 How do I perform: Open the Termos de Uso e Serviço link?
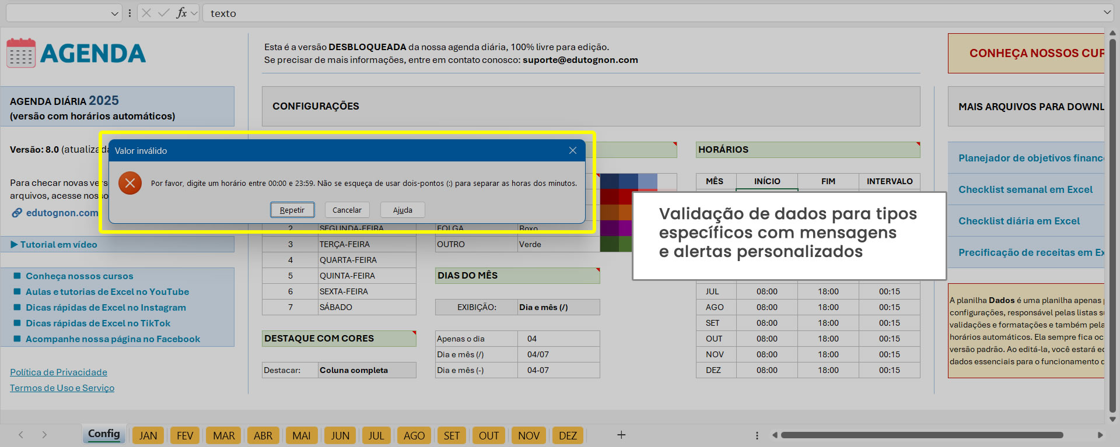coord(62,388)
